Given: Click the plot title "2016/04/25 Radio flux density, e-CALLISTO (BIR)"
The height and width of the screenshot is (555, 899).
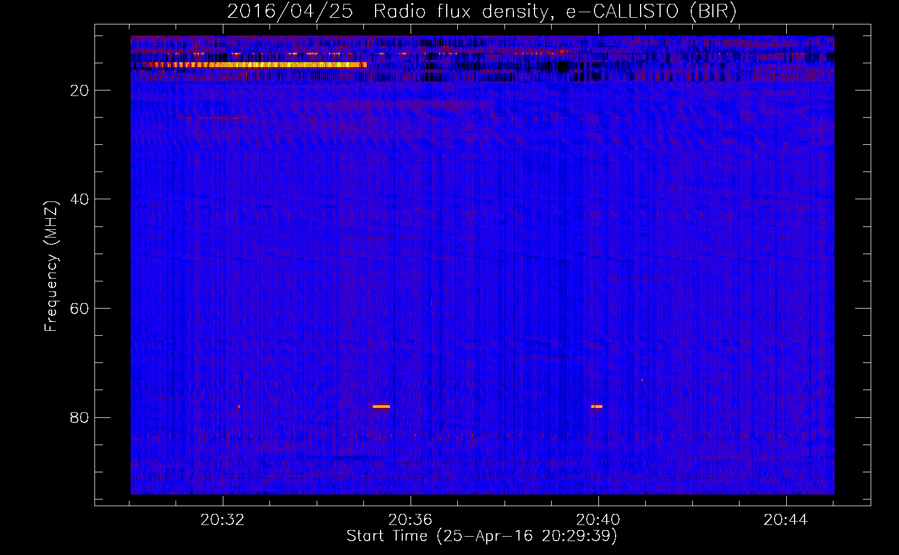Looking at the screenshot, I should pyautogui.click(x=482, y=12).
